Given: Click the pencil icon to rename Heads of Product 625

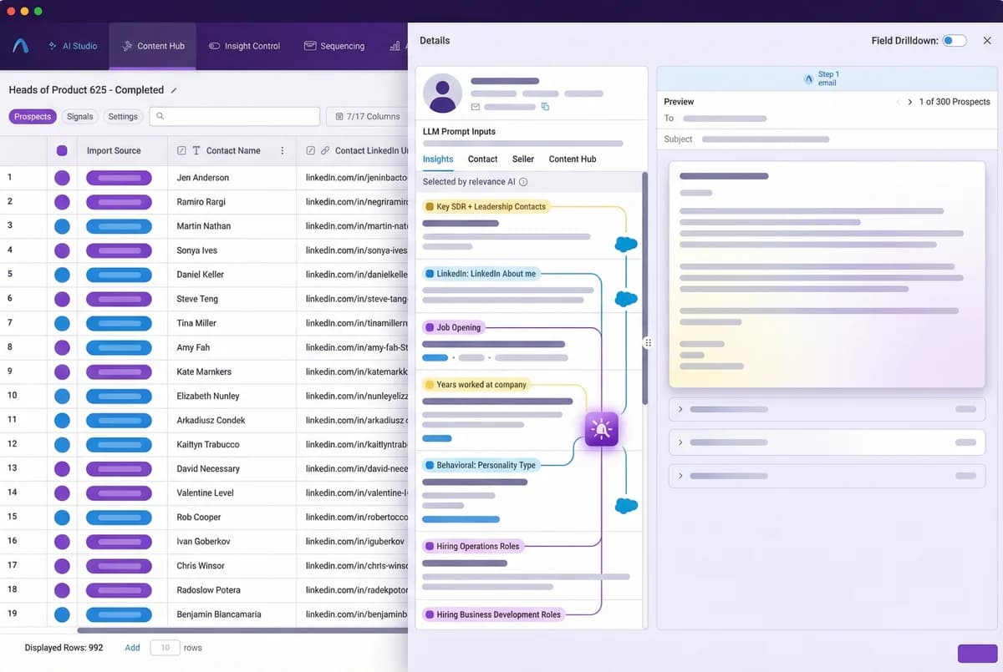Looking at the screenshot, I should [x=174, y=89].
